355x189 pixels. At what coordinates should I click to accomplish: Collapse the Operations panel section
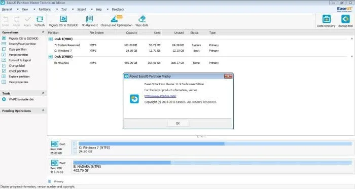point(43,32)
